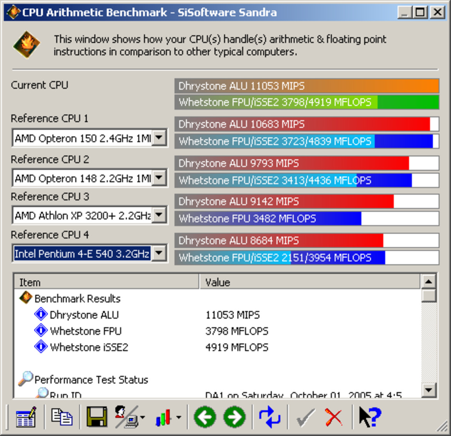Screen dimensions: 451x436
Task: Expand Reference CPU 2 dropdown arrow
Action: coord(159,178)
